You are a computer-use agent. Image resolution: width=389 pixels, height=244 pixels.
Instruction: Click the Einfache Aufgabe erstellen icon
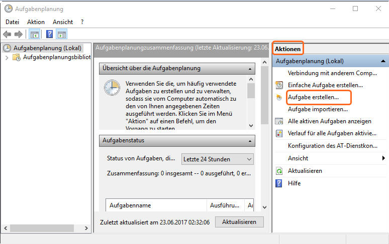pyautogui.click(x=279, y=85)
